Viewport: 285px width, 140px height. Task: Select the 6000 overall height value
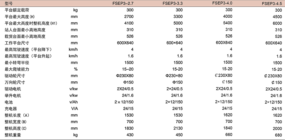(x=276, y=24)
